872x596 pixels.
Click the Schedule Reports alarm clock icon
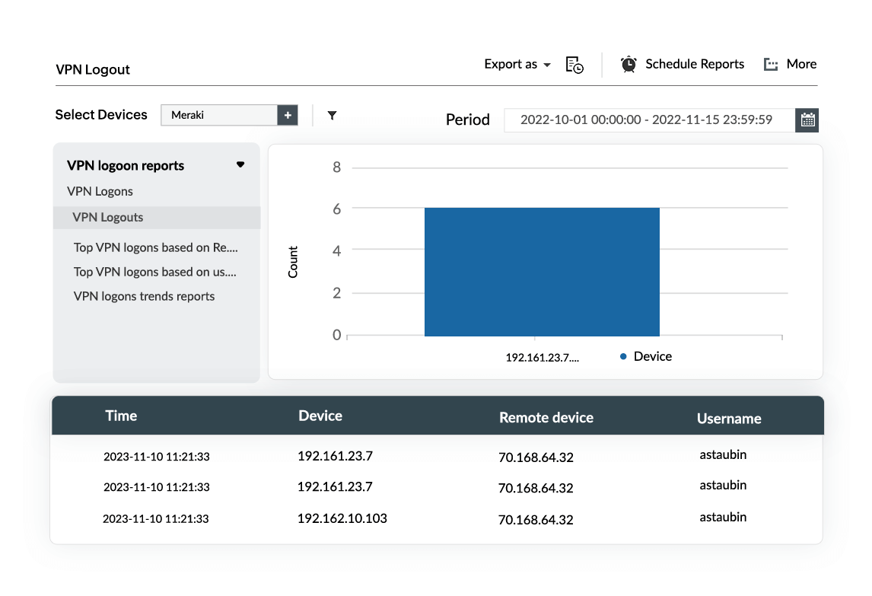click(x=629, y=65)
